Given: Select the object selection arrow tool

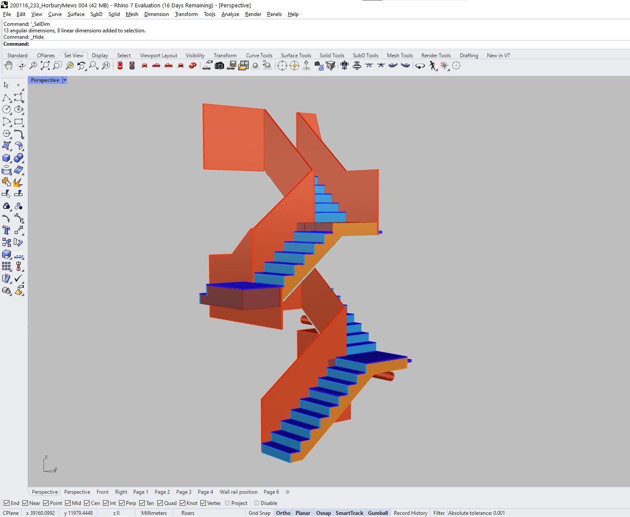Looking at the screenshot, I should [x=6, y=85].
